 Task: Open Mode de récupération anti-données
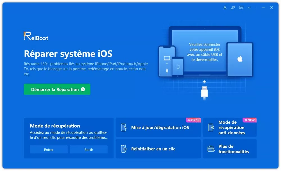tap(230, 127)
